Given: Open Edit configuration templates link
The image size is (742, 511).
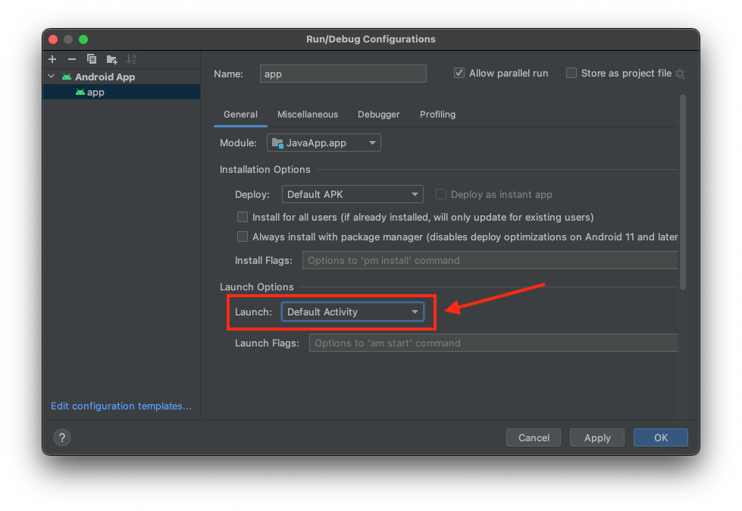Looking at the screenshot, I should click(121, 406).
